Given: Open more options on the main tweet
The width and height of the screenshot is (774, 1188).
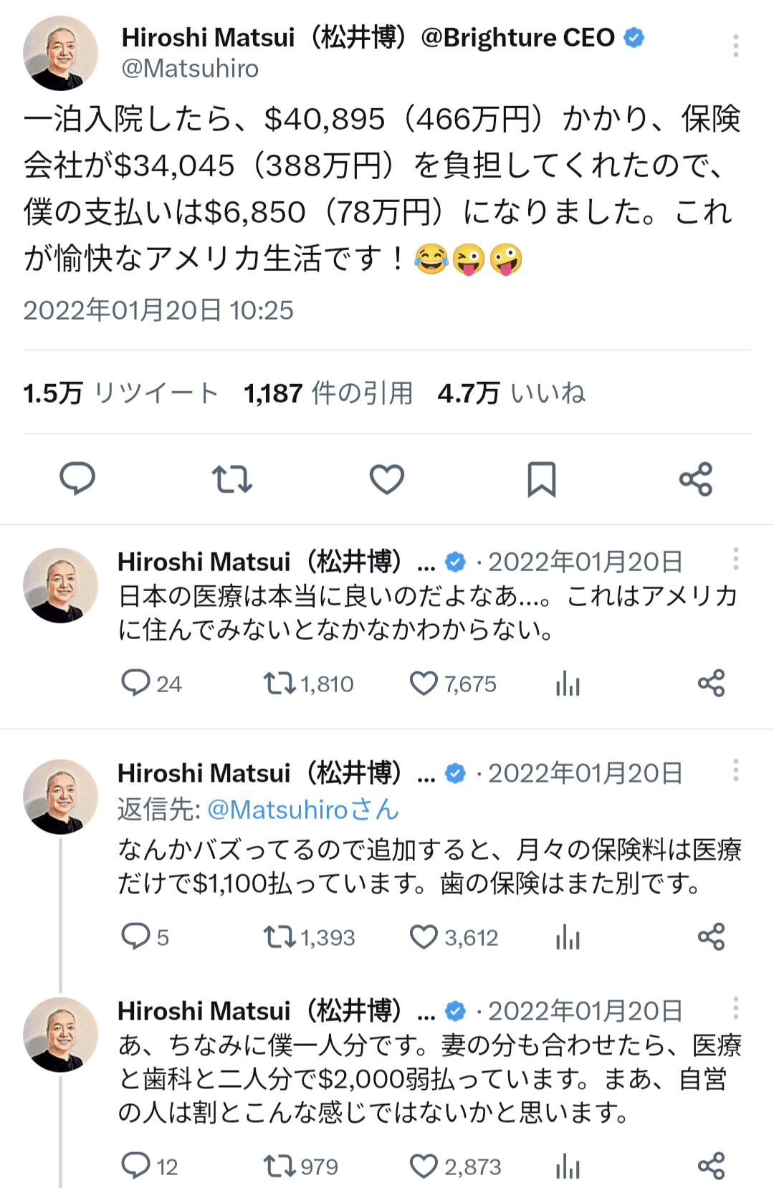Looking at the screenshot, I should [735, 46].
